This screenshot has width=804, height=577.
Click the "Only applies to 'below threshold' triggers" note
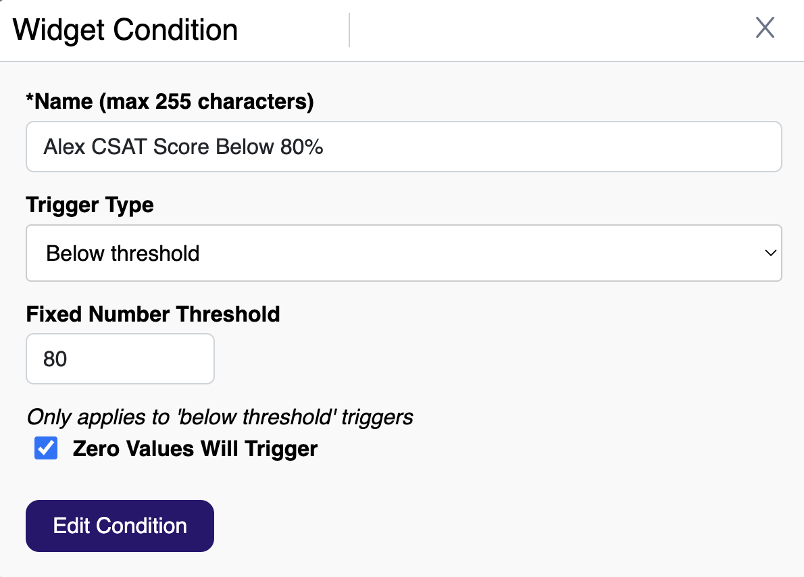pos(220,418)
